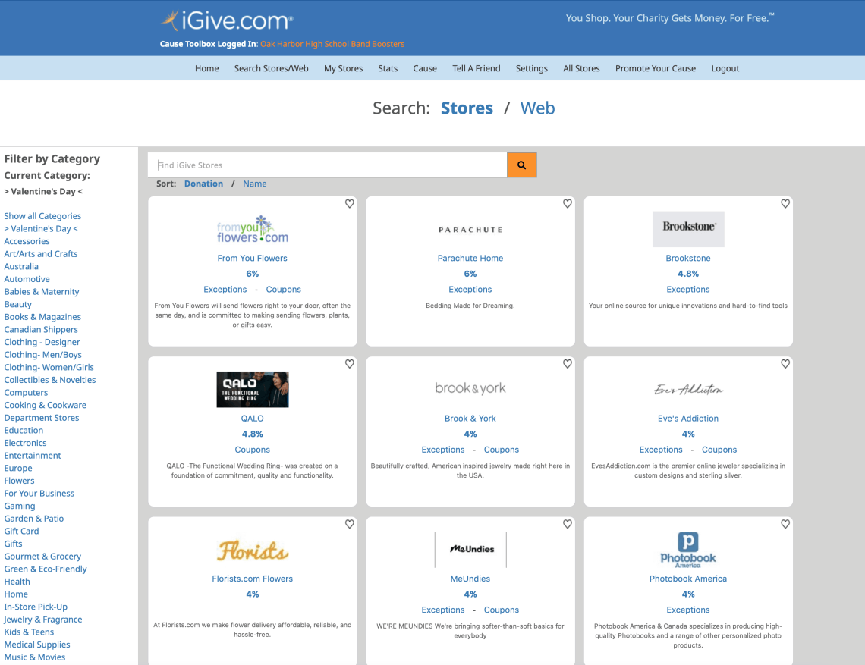This screenshot has width=865, height=665.
Task: Select the Electronics category
Action: [25, 443]
